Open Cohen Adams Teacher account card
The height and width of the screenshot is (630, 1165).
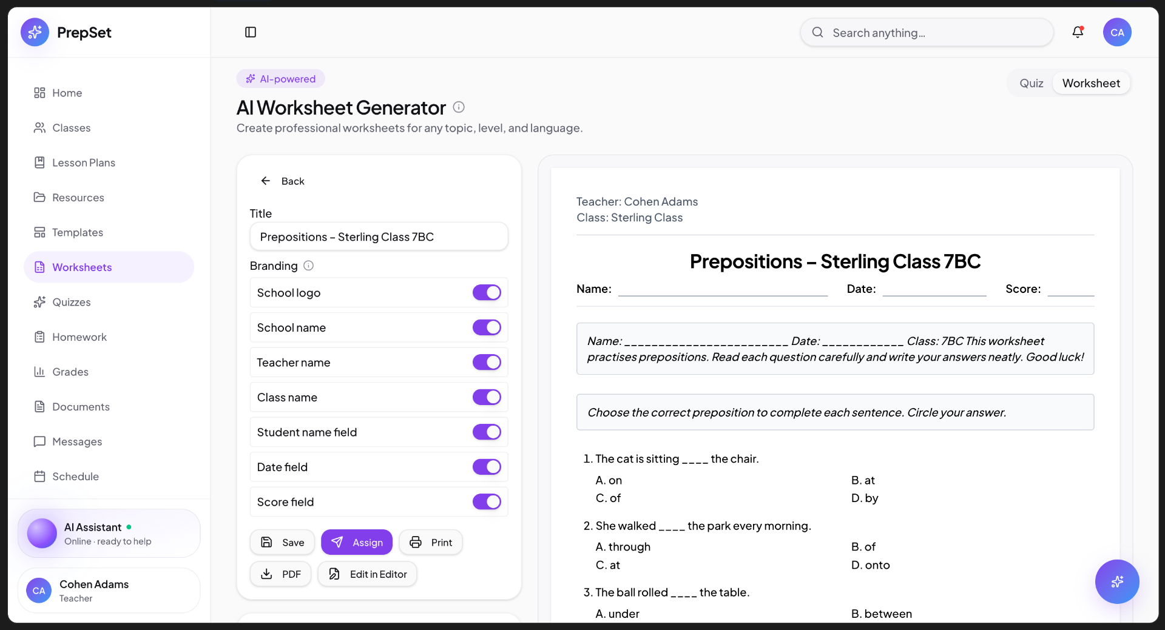click(109, 591)
